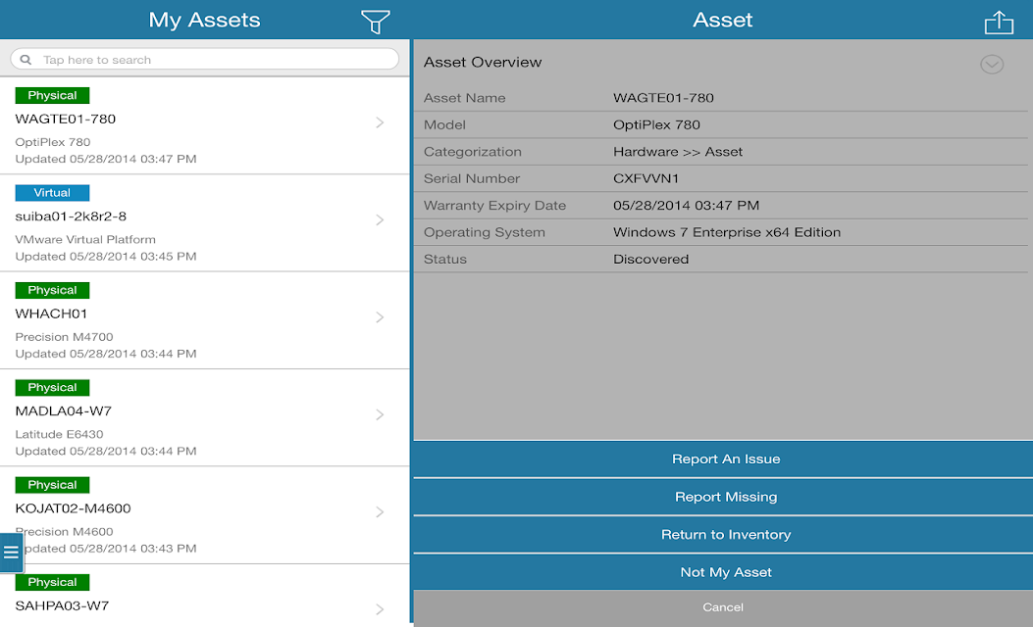
Task: Click the Virtual tag on suiba01-2k8r2-8
Action: [52, 193]
